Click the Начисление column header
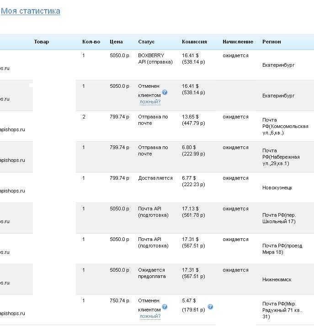Viewport: 314px width, 327px height. coord(238,42)
